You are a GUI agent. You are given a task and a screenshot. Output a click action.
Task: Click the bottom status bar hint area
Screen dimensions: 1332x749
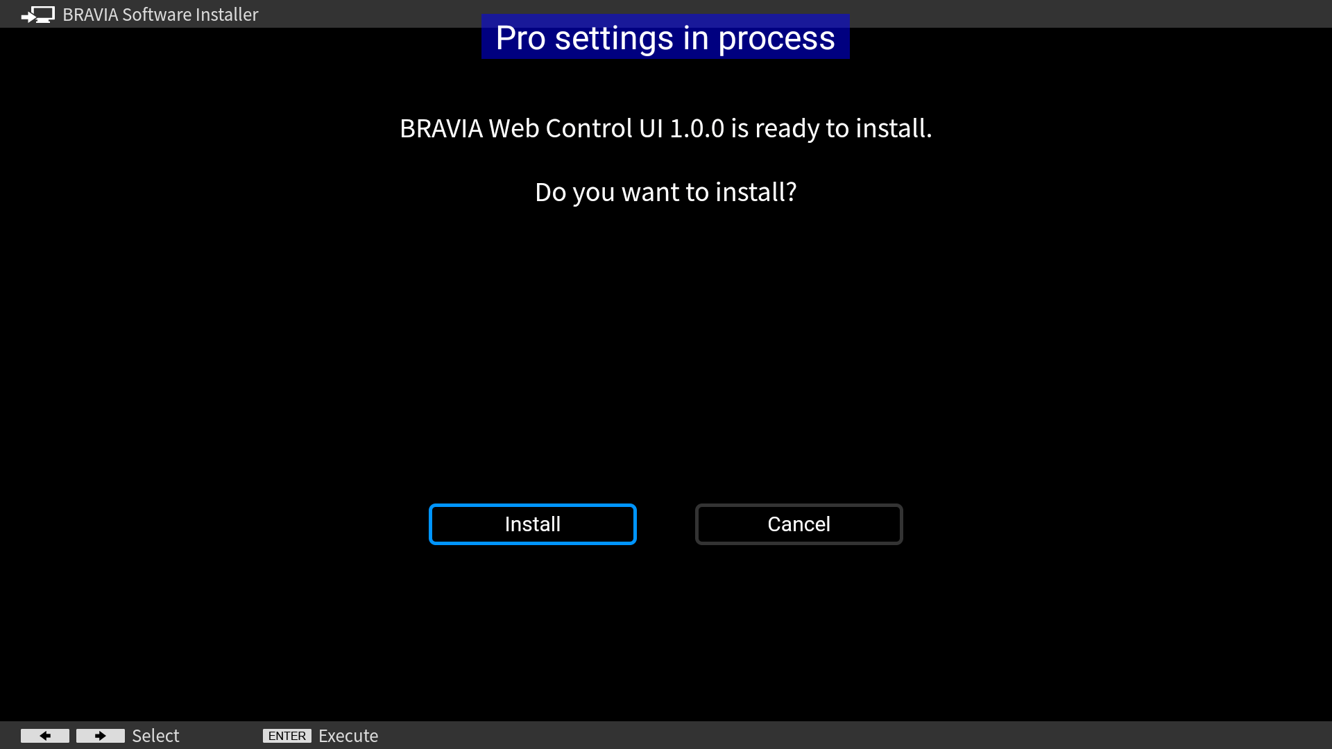pyautogui.click(x=666, y=735)
